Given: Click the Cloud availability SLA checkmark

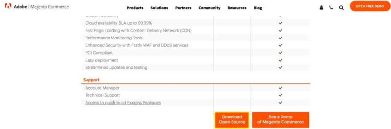Looking at the screenshot, I should pyautogui.click(x=281, y=23).
